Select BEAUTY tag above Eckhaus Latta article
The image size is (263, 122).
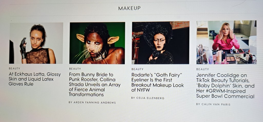point(14,68)
